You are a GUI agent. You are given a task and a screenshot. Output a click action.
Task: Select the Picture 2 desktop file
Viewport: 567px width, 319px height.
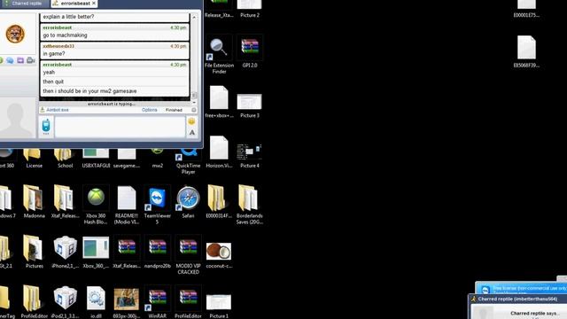click(x=250, y=9)
